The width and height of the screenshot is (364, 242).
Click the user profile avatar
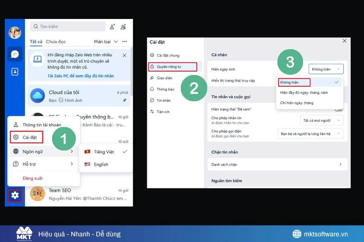pos(15,33)
